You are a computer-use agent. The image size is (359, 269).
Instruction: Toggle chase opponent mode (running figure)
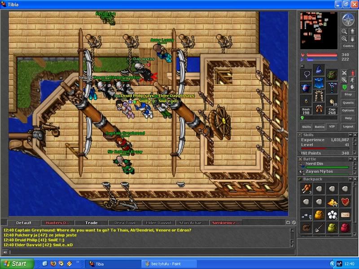[x=352, y=80]
